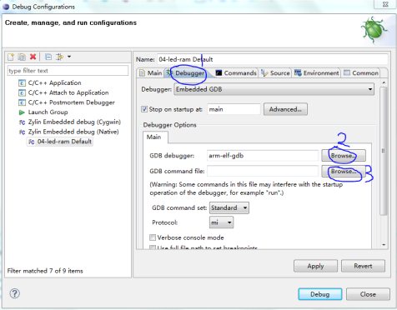Click the filter configurations icon

(59, 57)
